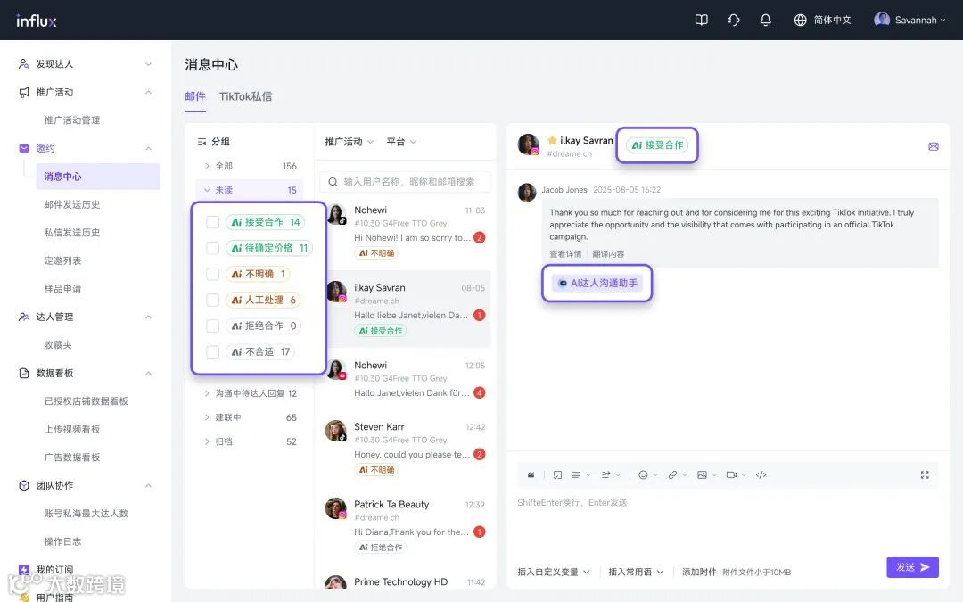
Task: Click the text alignment icon in editor
Action: (576, 474)
